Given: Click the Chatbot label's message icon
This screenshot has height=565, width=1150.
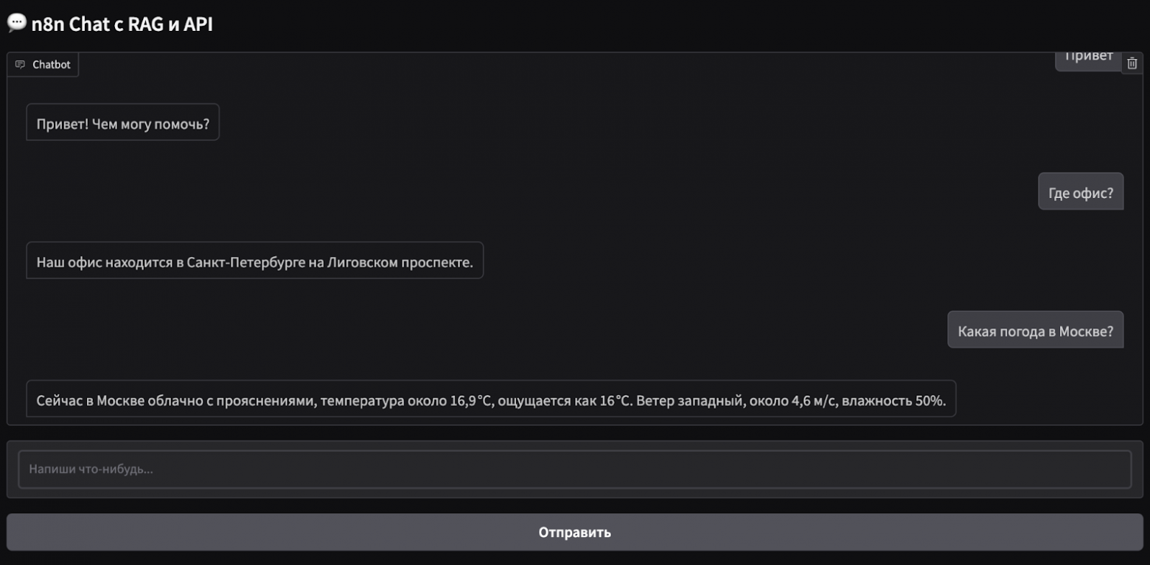Looking at the screenshot, I should pyautogui.click(x=20, y=65).
